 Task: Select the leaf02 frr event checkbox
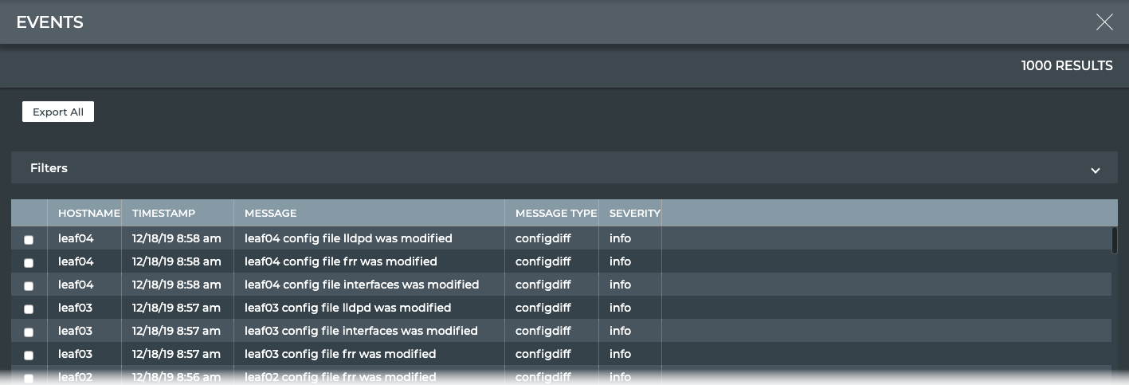point(29,378)
